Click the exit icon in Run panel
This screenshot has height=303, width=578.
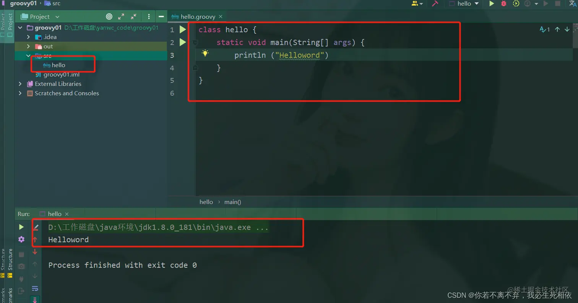click(21, 291)
